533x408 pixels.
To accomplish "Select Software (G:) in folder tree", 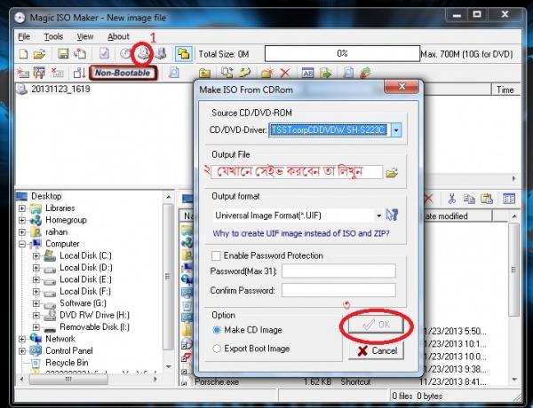I will click(83, 303).
